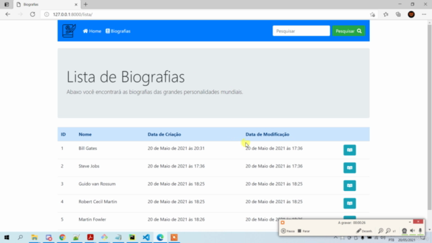Screen dimensions: 432x243
Task: Click the name Steve Jobs
Action: [88, 166]
